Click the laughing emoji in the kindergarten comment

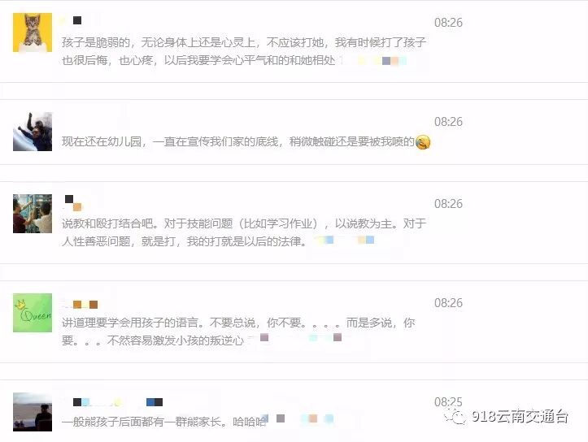click(423, 142)
